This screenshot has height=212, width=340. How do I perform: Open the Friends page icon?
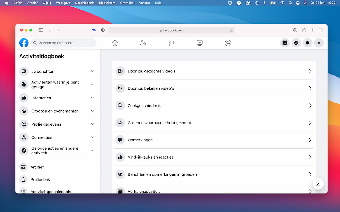[143, 43]
